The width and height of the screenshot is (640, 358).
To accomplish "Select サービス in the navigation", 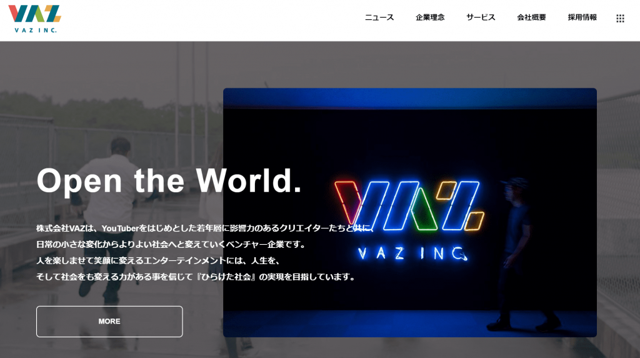I will (x=481, y=17).
